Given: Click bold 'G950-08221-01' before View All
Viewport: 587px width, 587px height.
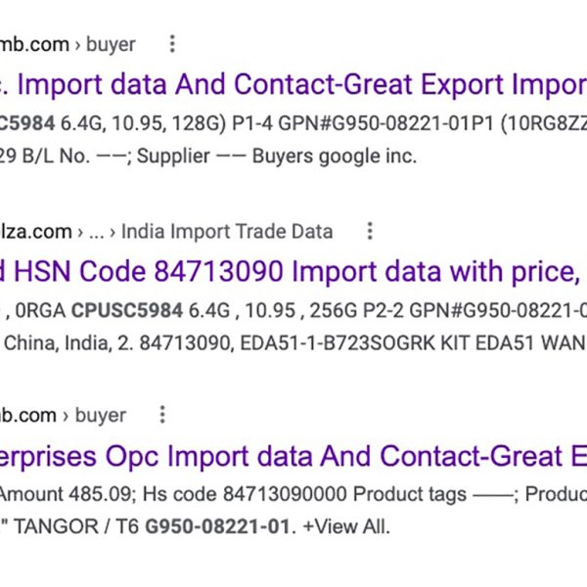Looking at the screenshot, I should tap(219, 527).
